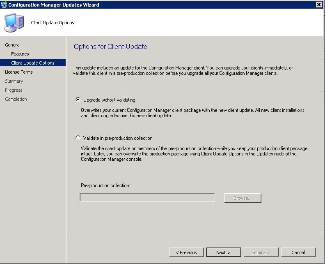Click the Pre-production collection text field
The height and width of the screenshot is (264, 325).
pyautogui.click(x=147, y=197)
